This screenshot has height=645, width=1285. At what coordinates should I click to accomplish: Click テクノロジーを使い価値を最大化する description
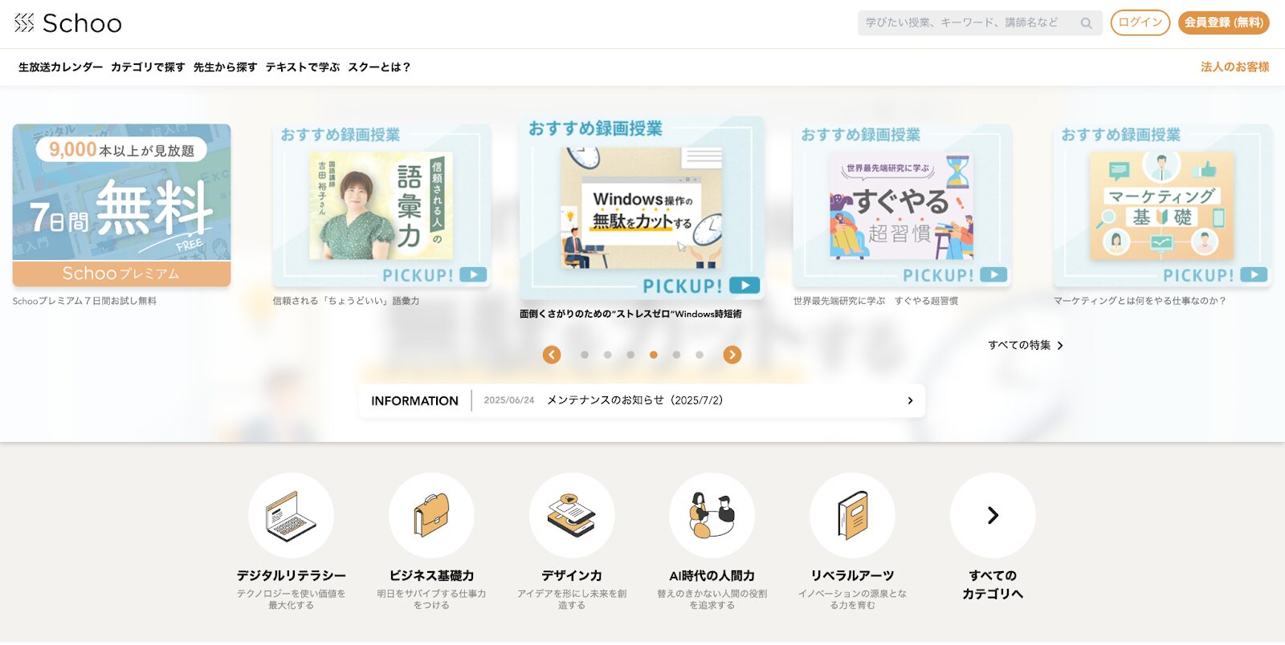coord(291,599)
